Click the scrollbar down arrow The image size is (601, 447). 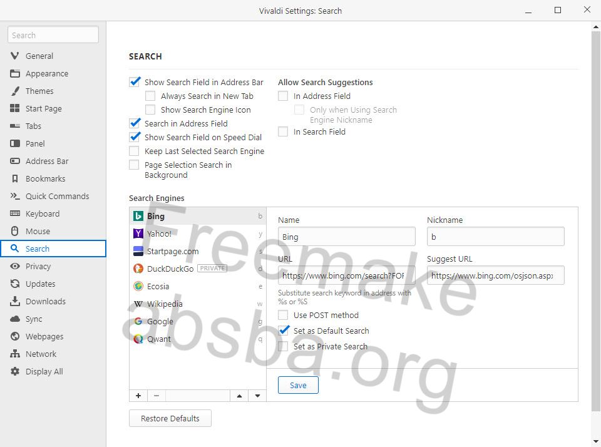(595, 441)
